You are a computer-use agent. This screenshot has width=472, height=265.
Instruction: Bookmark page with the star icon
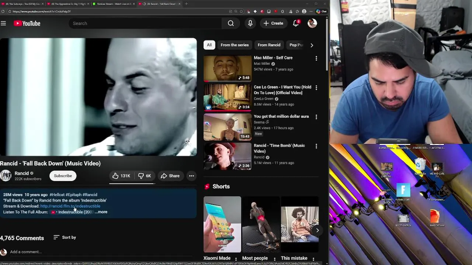[242, 11]
